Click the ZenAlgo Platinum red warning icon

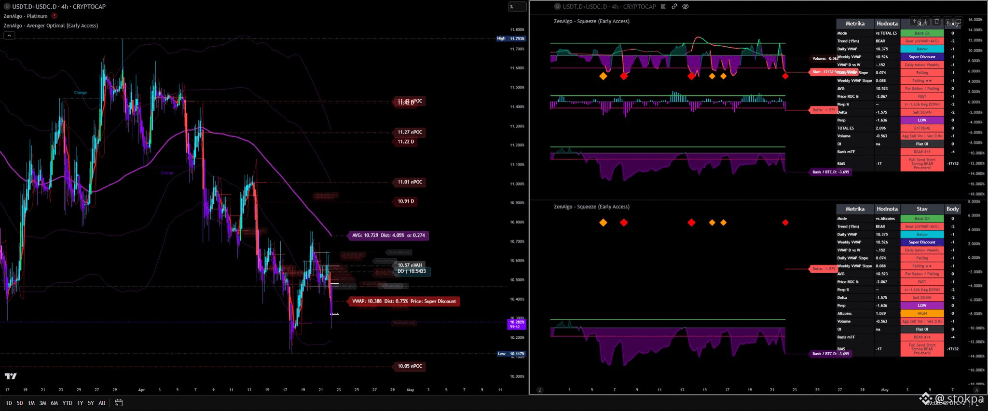click(54, 16)
